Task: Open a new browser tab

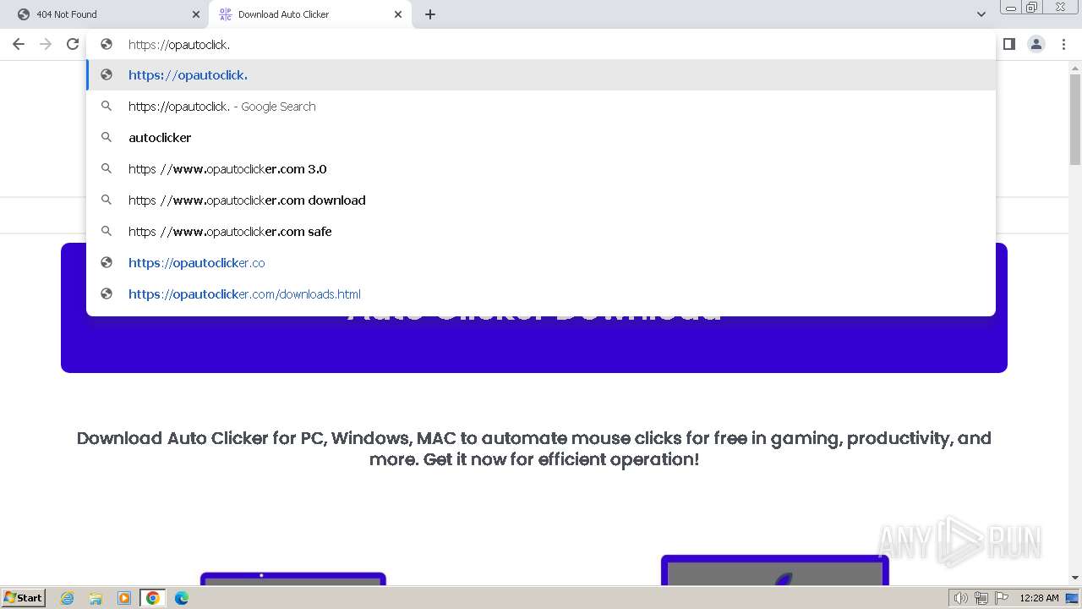Action: [x=430, y=14]
